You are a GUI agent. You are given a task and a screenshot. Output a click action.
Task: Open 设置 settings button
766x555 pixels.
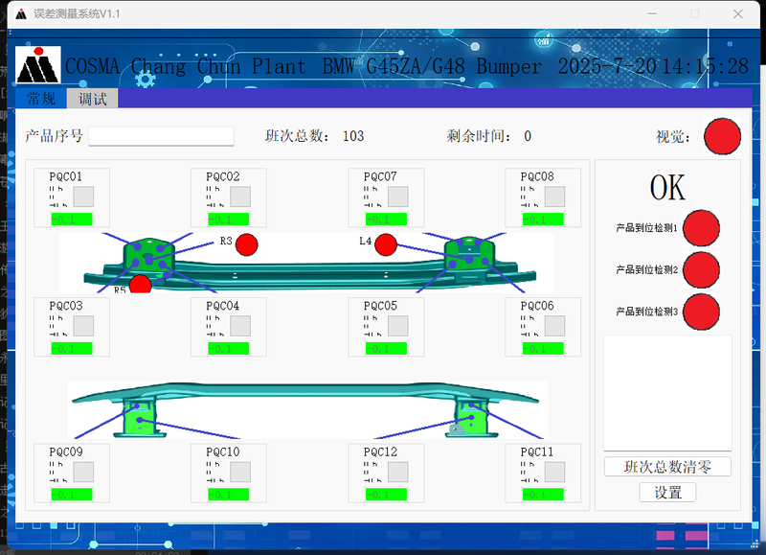pyautogui.click(x=667, y=493)
